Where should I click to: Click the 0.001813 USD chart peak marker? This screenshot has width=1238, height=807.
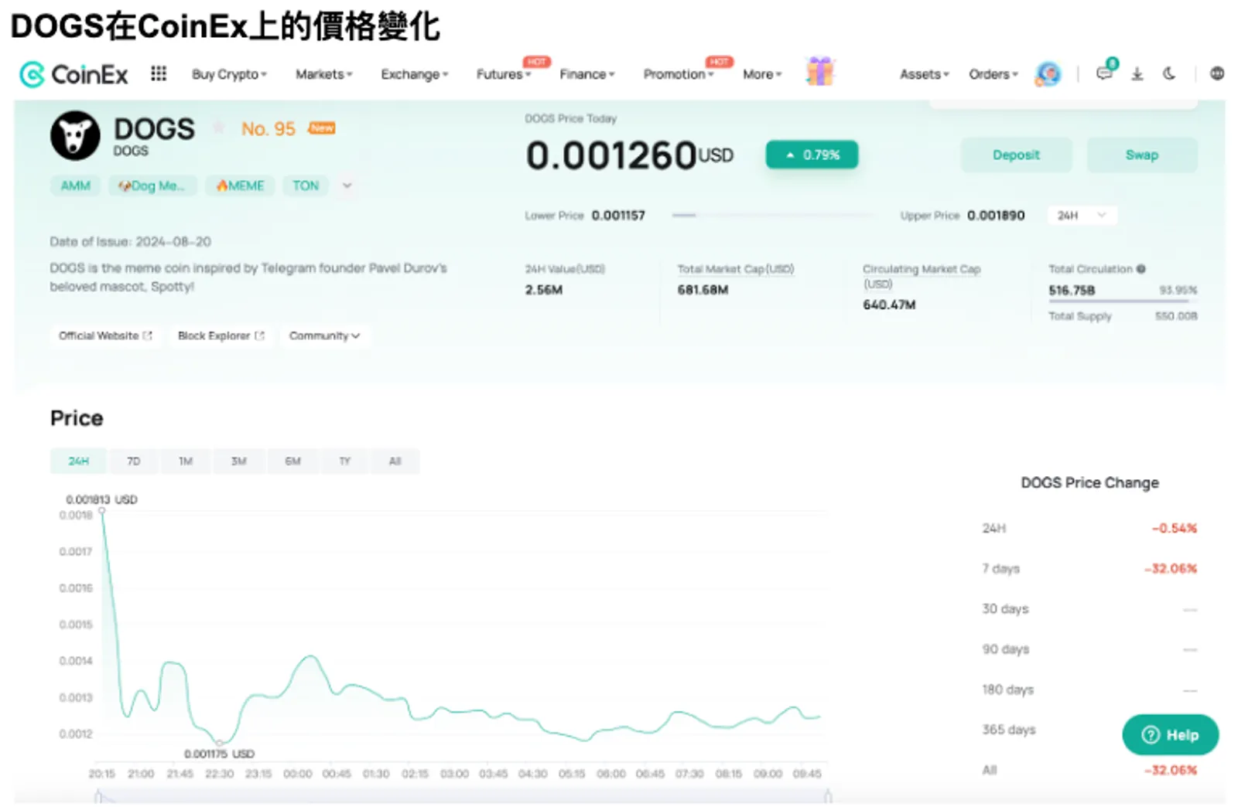click(x=101, y=510)
